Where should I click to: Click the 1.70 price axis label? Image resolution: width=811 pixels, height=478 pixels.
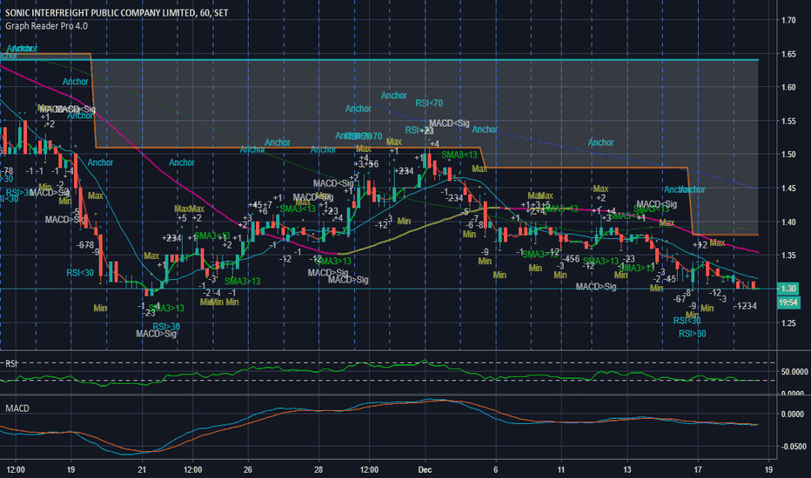tap(788, 20)
